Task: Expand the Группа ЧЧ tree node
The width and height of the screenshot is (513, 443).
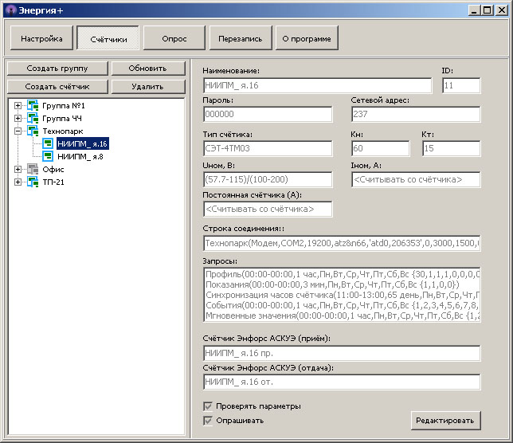Action: 18,118
